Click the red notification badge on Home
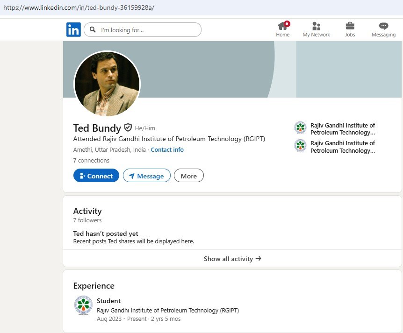The width and height of the screenshot is (403, 333). pyautogui.click(x=287, y=24)
